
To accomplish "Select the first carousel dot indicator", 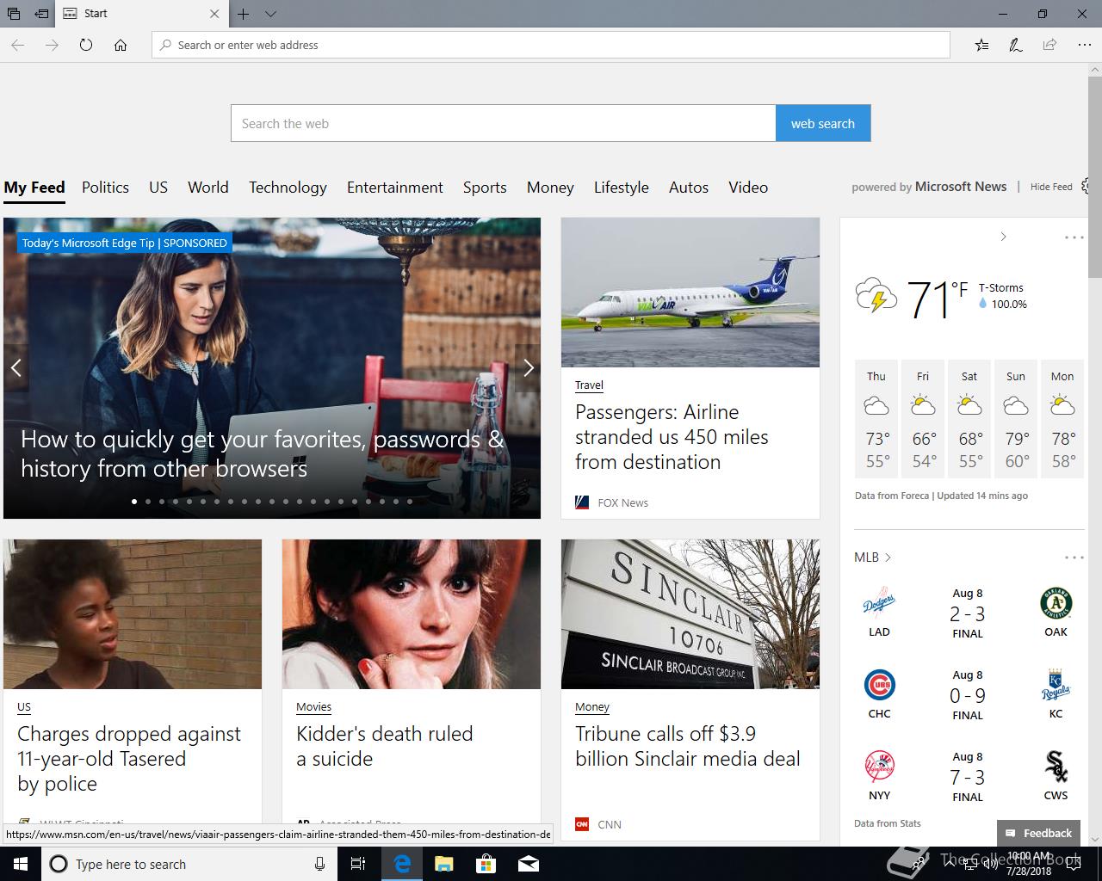I will 134,501.
